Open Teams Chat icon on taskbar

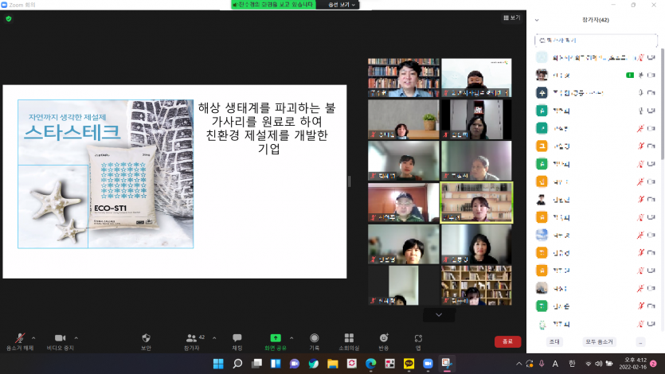tap(295, 364)
